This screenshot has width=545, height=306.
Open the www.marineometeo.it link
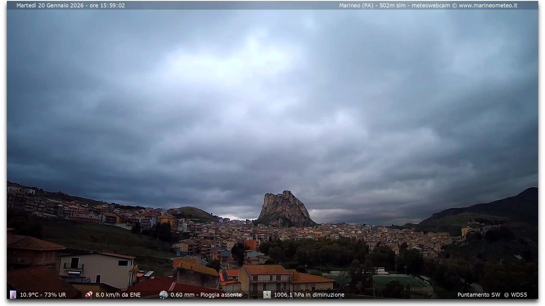[x=488, y=5]
